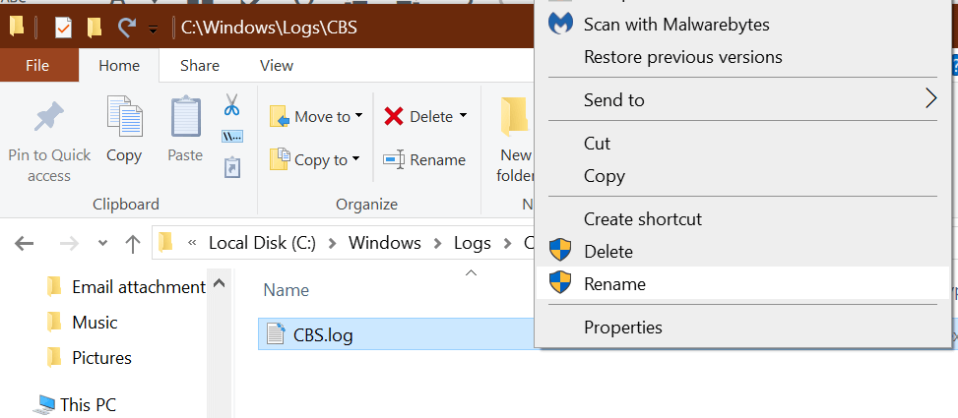Choose Restore previous versions menu entry
This screenshot has height=418, width=958.
[741, 57]
